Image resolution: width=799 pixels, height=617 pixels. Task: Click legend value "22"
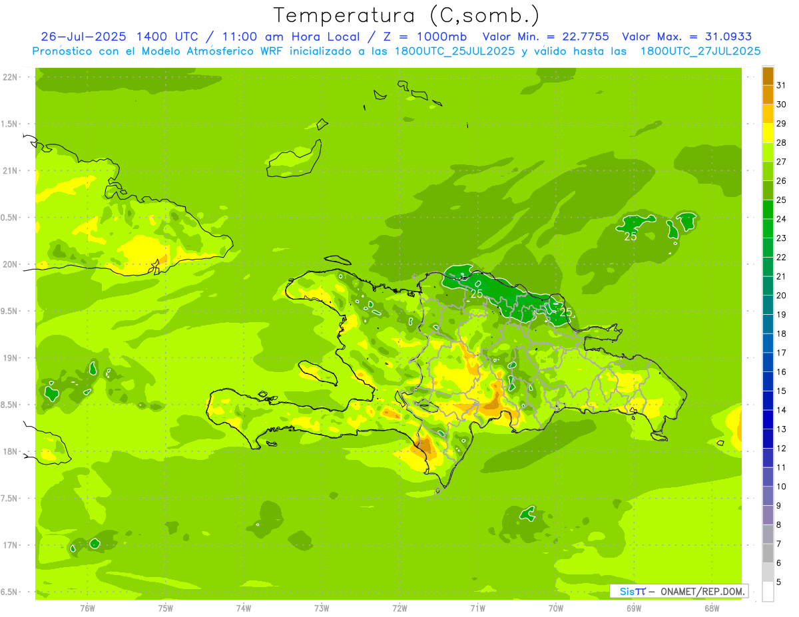pyautogui.click(x=782, y=258)
